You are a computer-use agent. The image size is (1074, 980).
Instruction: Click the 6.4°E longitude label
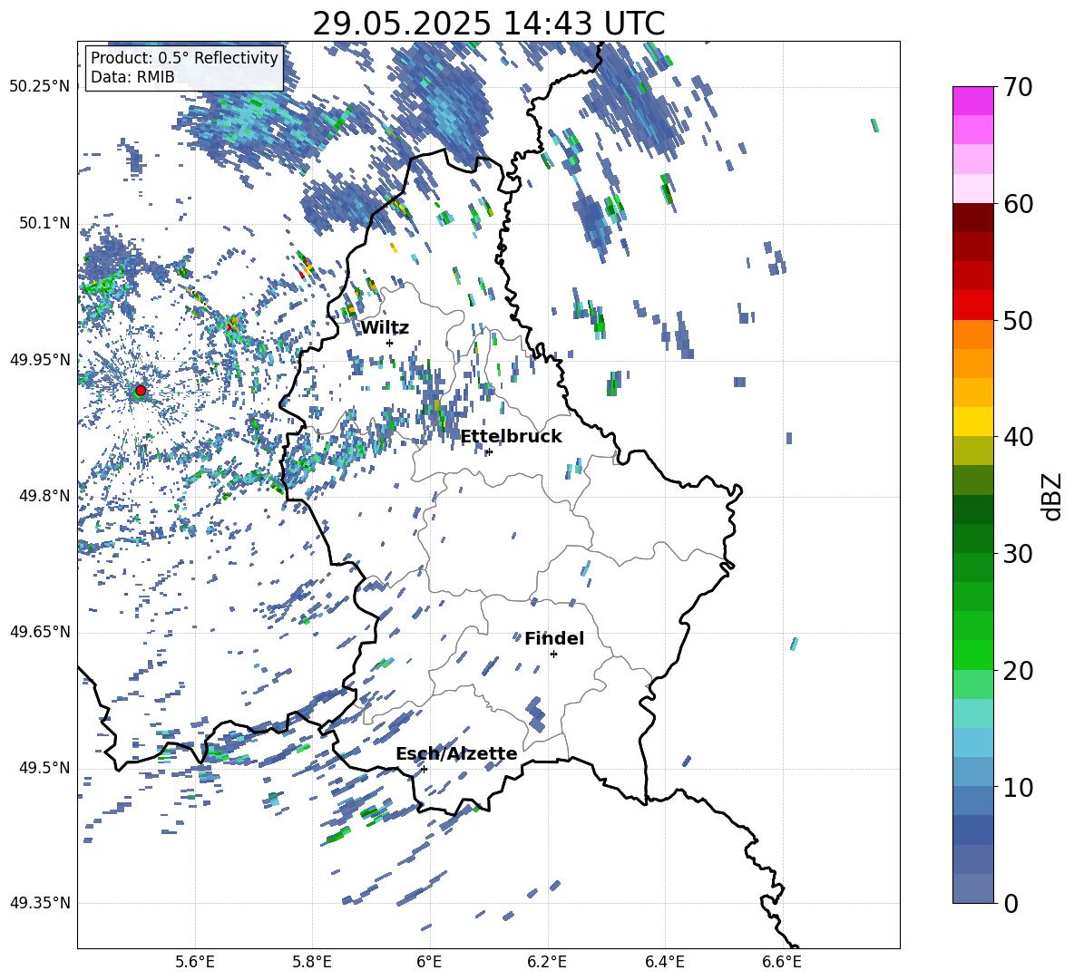(x=665, y=962)
